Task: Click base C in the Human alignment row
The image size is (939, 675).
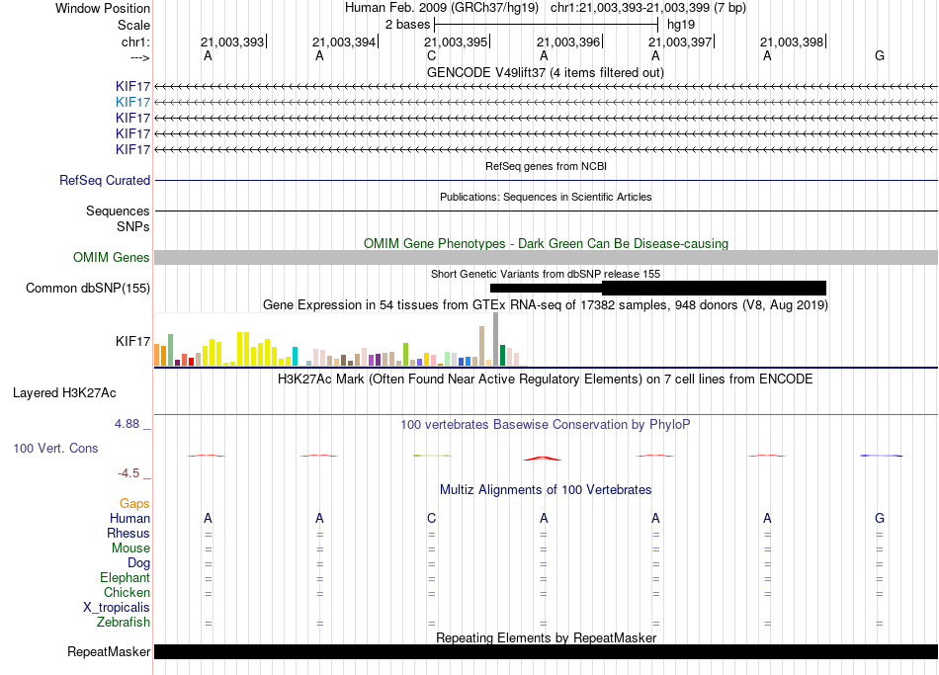Action: point(431,518)
